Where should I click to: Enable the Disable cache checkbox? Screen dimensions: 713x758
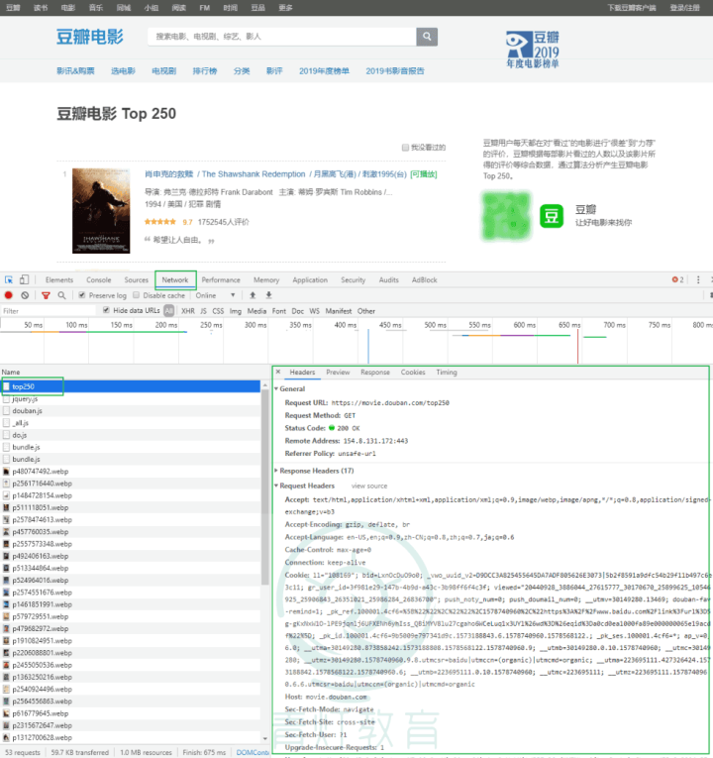(137, 295)
